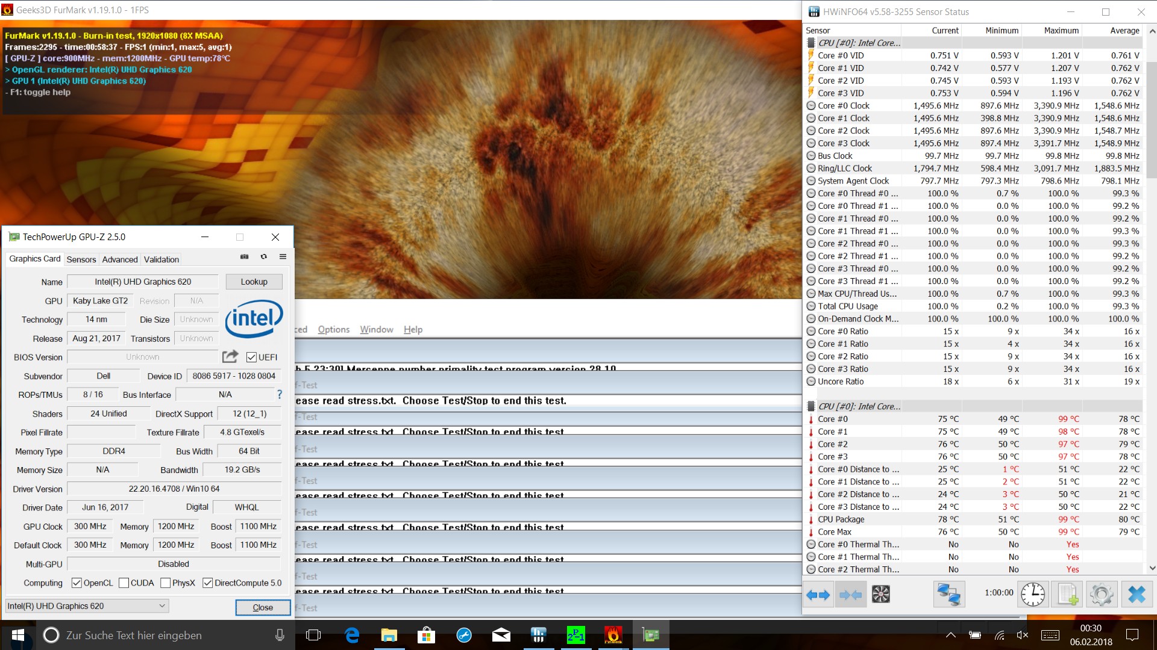The image size is (1157, 650).
Task: Click the Intel logo in GPU-Z
Action: point(254,318)
